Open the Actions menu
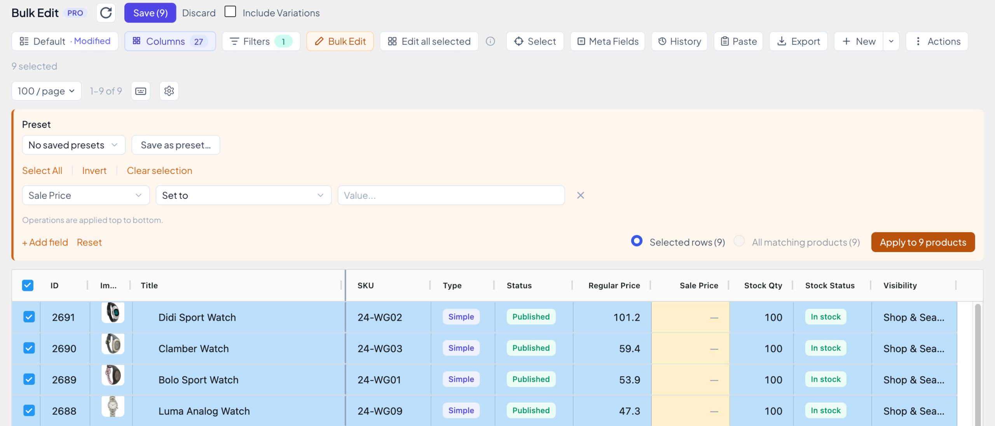 937,41
